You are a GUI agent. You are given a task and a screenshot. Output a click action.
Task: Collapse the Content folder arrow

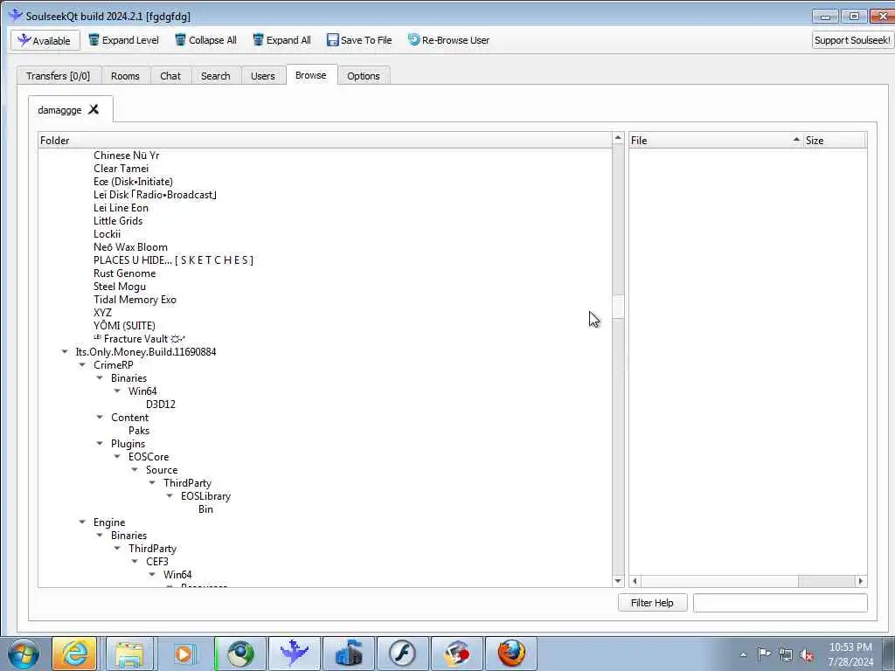coord(100,417)
